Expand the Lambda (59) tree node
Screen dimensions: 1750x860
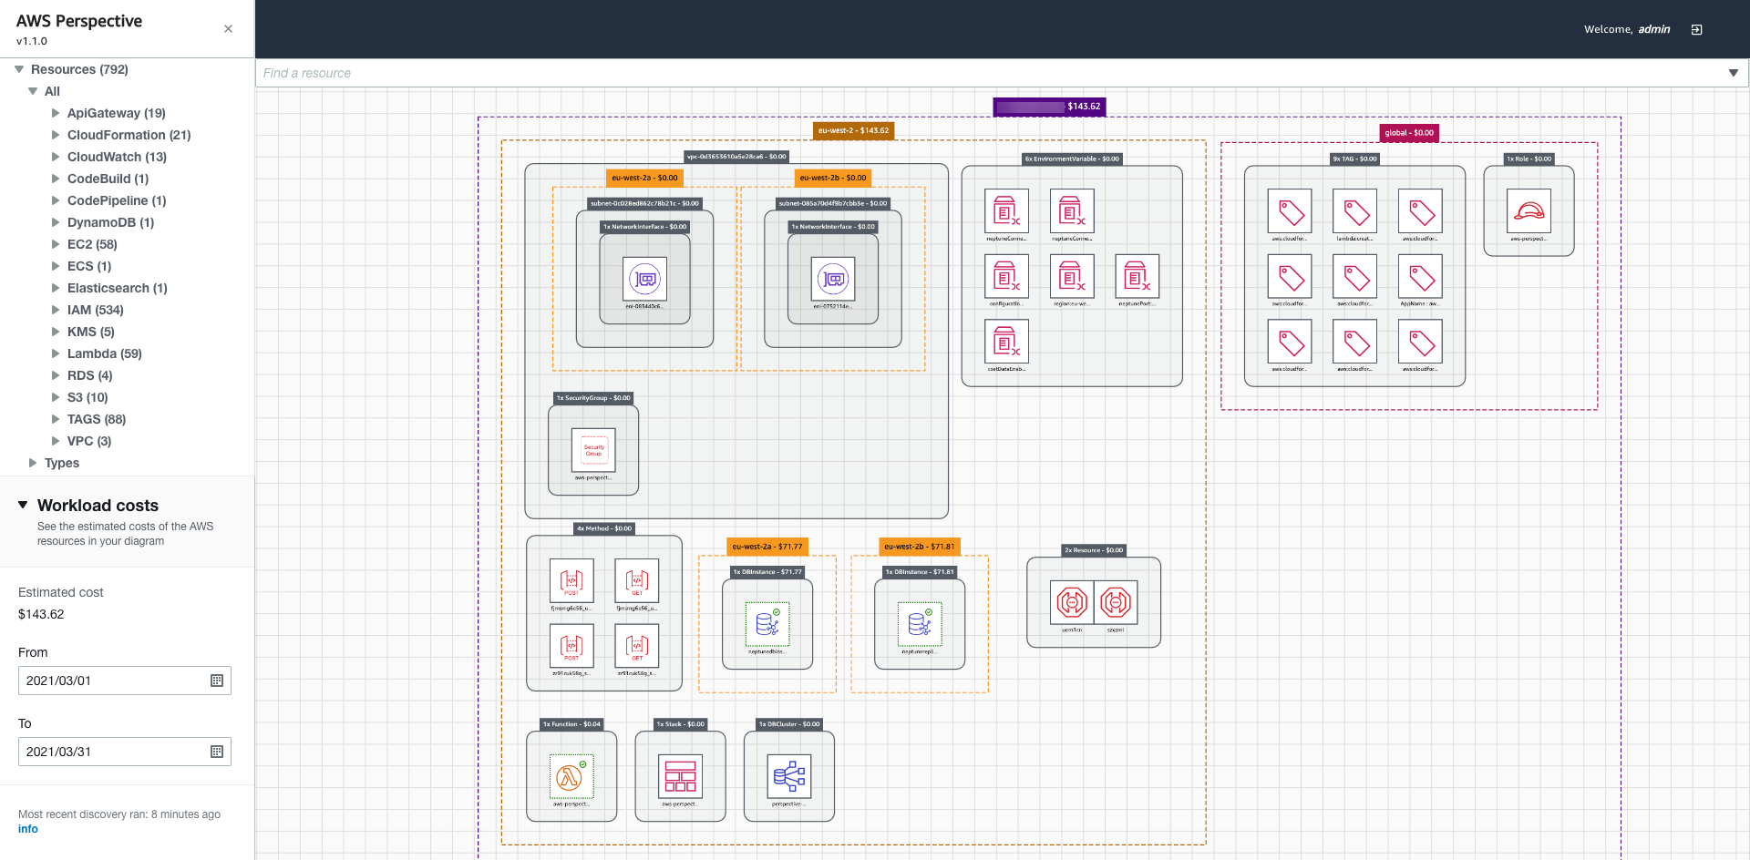tap(56, 353)
